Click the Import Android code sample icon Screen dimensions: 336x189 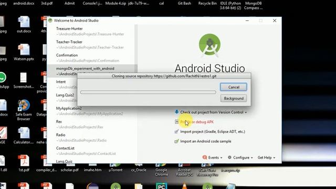(x=176, y=141)
